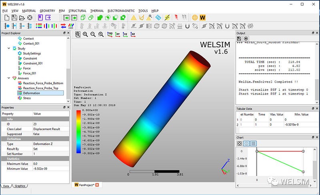Zoom out with the minus magnifier icon
320x195 pixels.
(x=93, y=34)
